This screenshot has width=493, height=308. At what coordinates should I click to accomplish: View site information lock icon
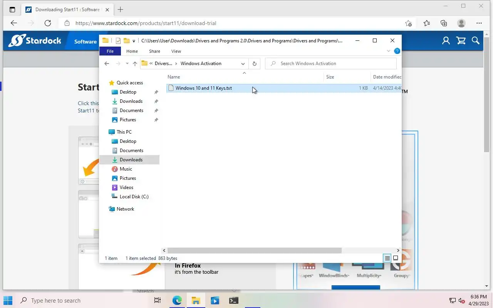[x=67, y=23]
